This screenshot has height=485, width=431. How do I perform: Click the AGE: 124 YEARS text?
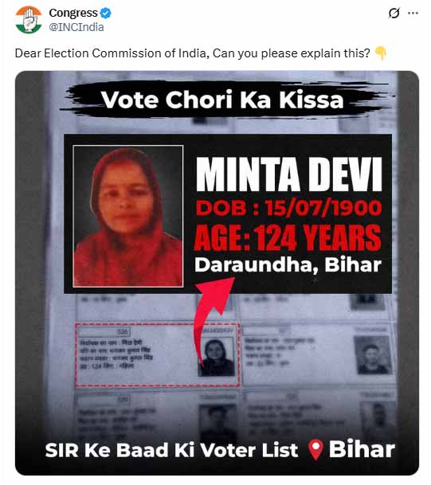288,237
